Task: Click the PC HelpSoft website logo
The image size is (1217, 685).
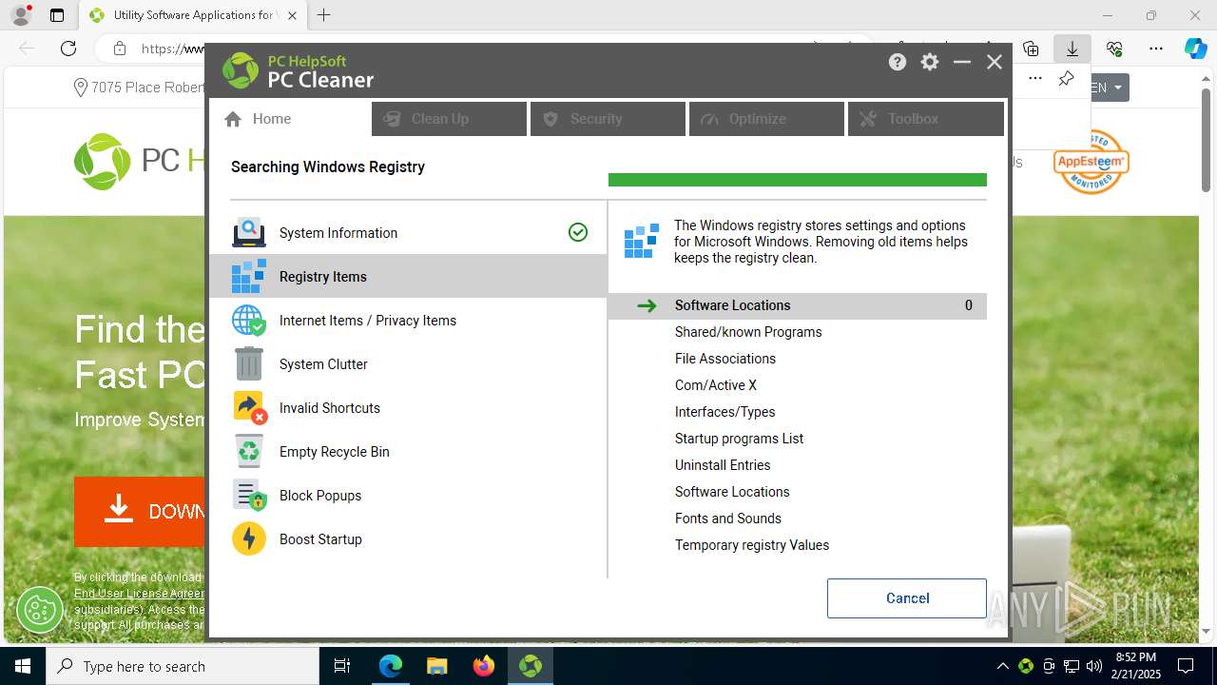Action: 140,161
